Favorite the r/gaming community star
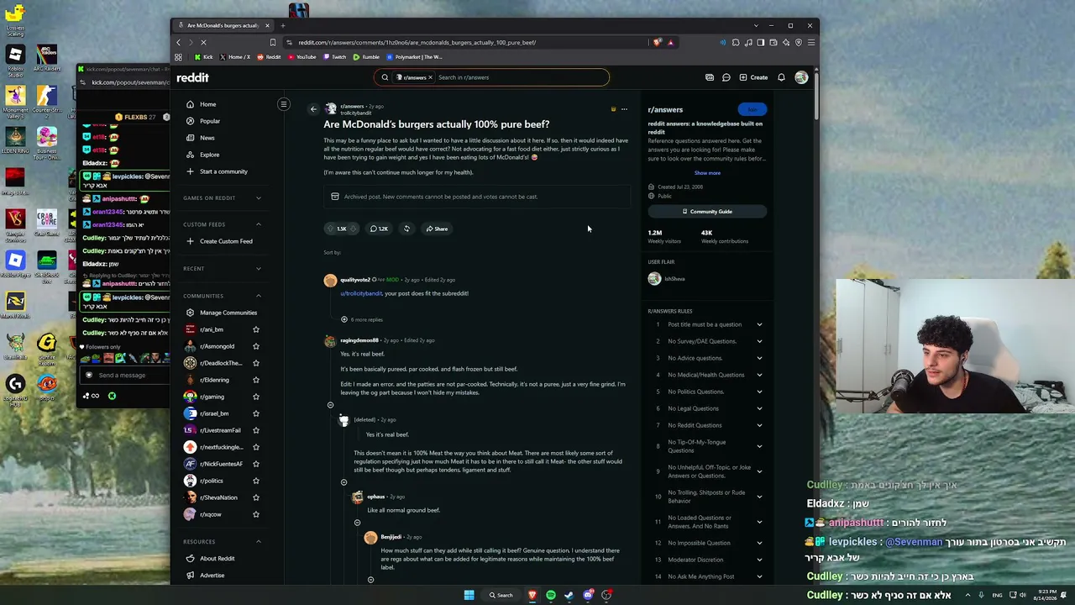The image size is (1075, 605). click(256, 397)
